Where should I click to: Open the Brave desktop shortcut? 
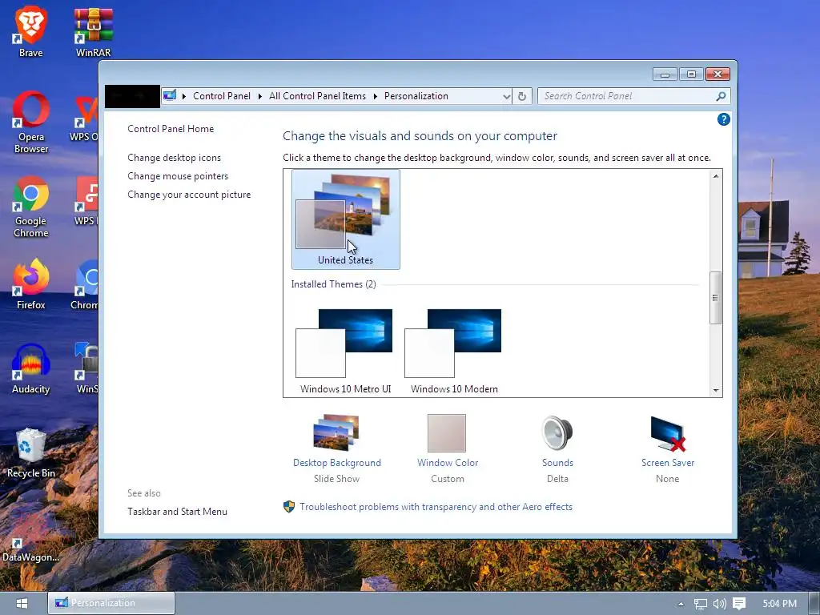tap(31, 31)
